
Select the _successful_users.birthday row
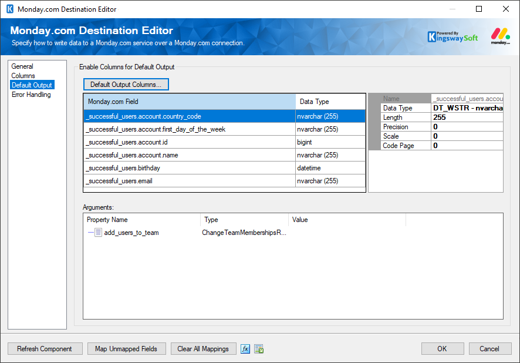pos(225,168)
